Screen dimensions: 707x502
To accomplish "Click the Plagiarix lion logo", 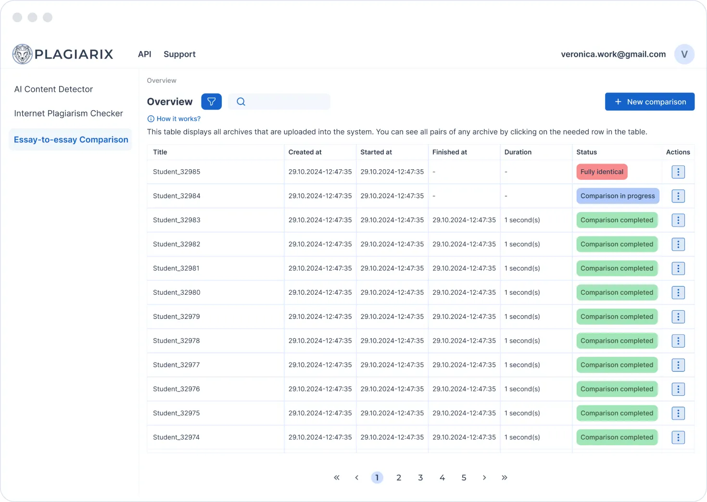I will click(22, 54).
